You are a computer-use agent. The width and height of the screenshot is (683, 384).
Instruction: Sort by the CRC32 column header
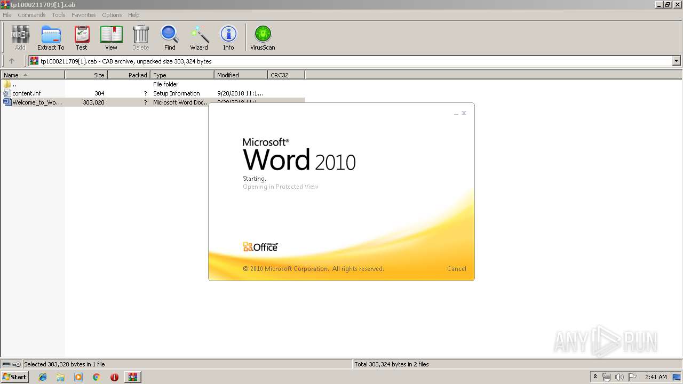click(x=286, y=75)
